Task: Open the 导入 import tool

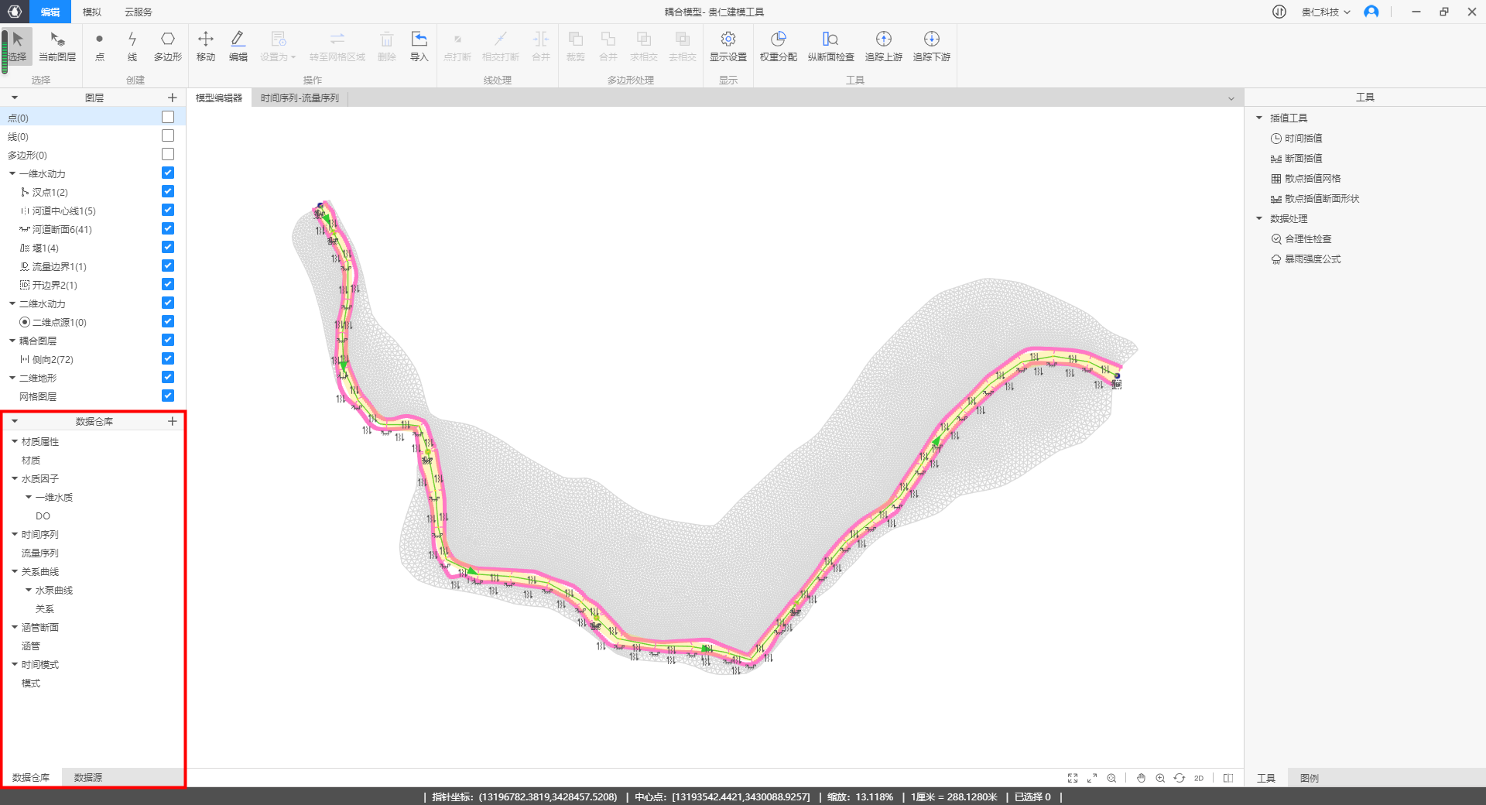Action: pyautogui.click(x=419, y=46)
